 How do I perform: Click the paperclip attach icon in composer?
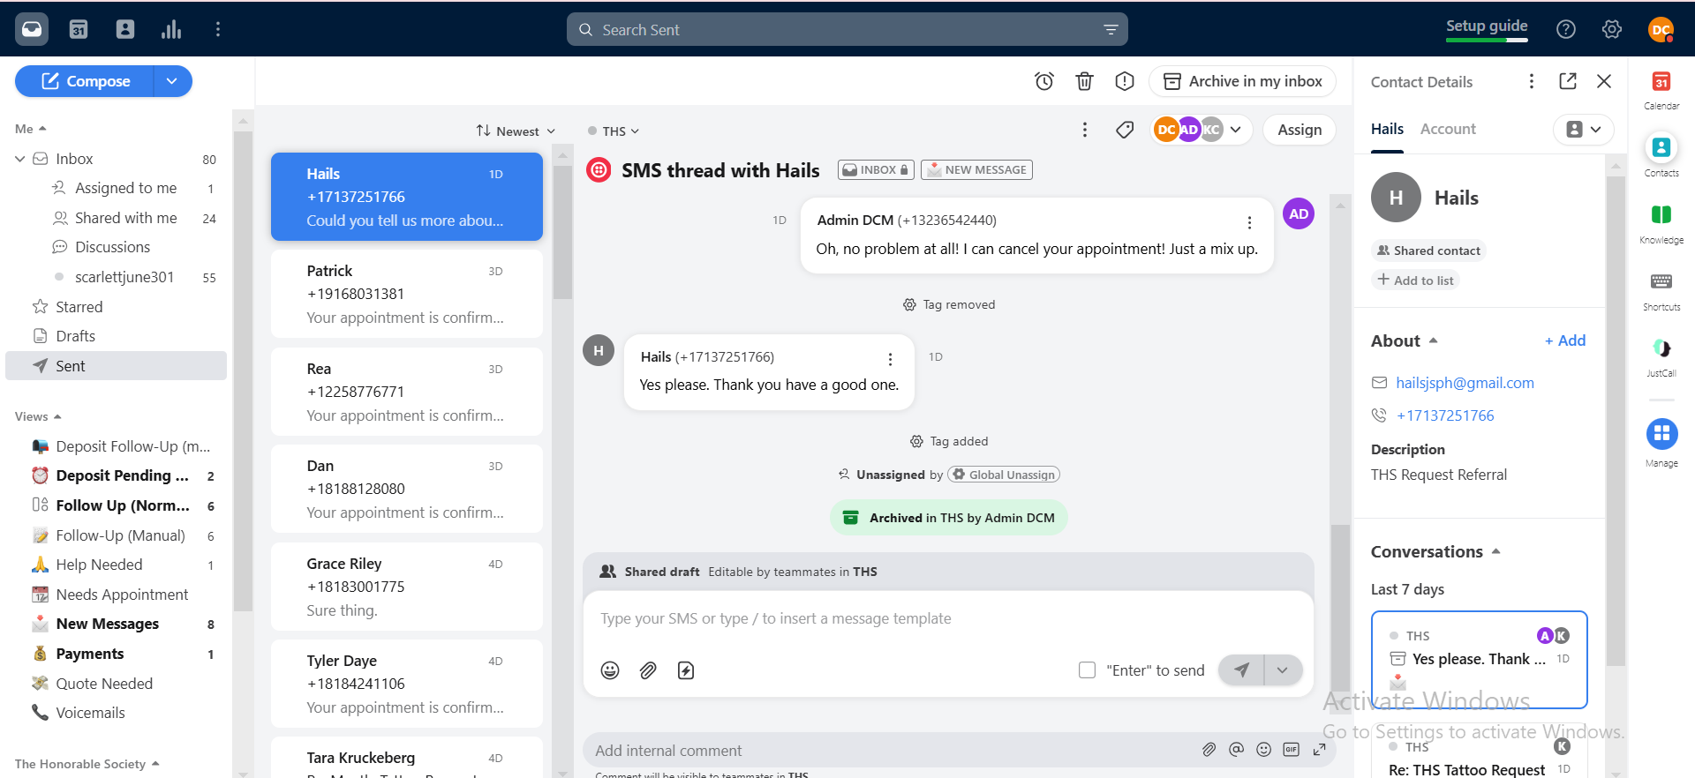648,670
